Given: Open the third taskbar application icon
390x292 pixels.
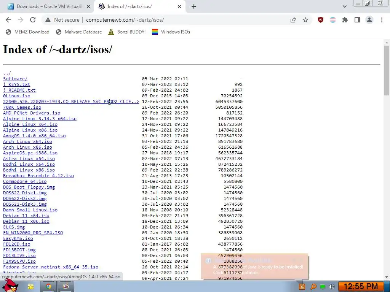Looking at the screenshot, I should [66, 287].
